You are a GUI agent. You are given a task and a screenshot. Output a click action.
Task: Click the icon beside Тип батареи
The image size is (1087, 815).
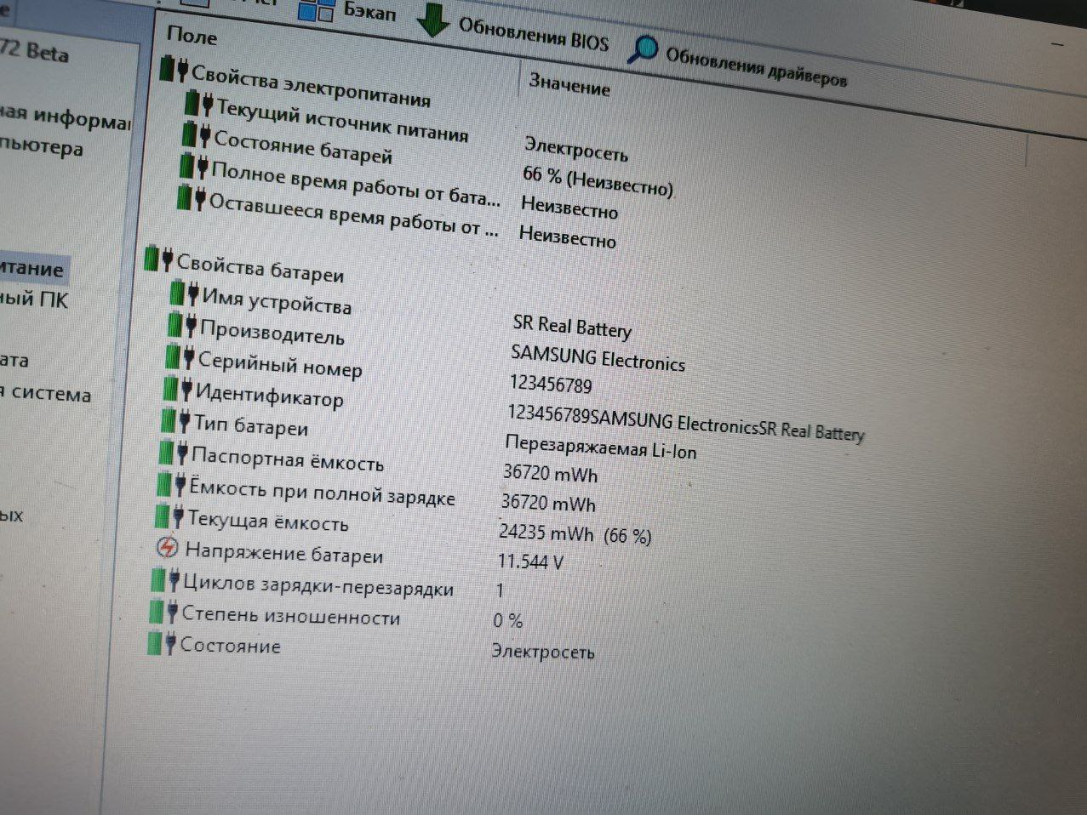tap(176, 420)
